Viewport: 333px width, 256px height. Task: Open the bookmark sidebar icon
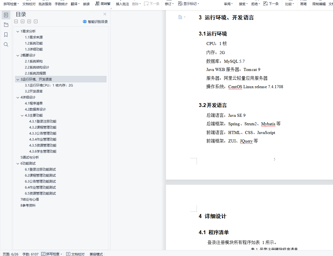click(6, 35)
